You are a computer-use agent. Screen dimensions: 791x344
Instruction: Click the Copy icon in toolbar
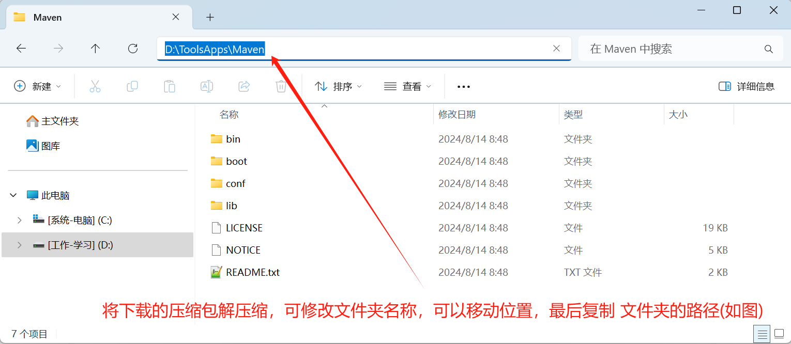[132, 86]
